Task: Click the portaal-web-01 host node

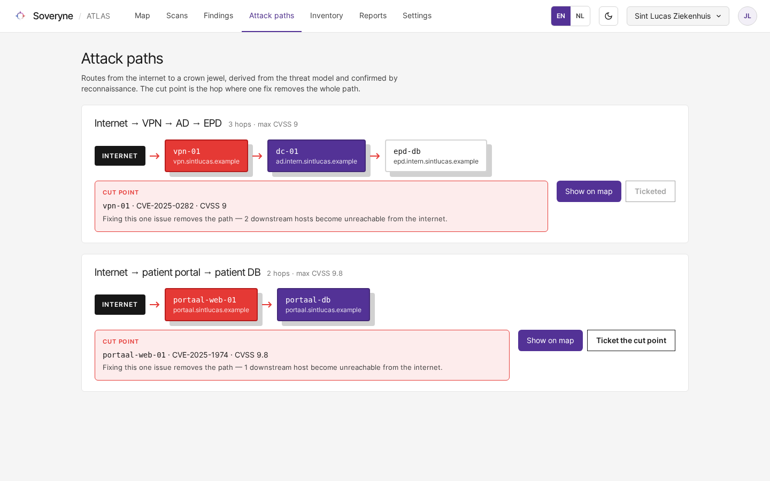Action: (211, 305)
